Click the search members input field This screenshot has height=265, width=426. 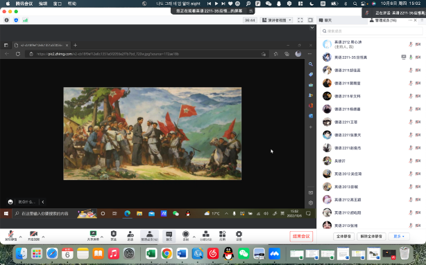(371, 31)
